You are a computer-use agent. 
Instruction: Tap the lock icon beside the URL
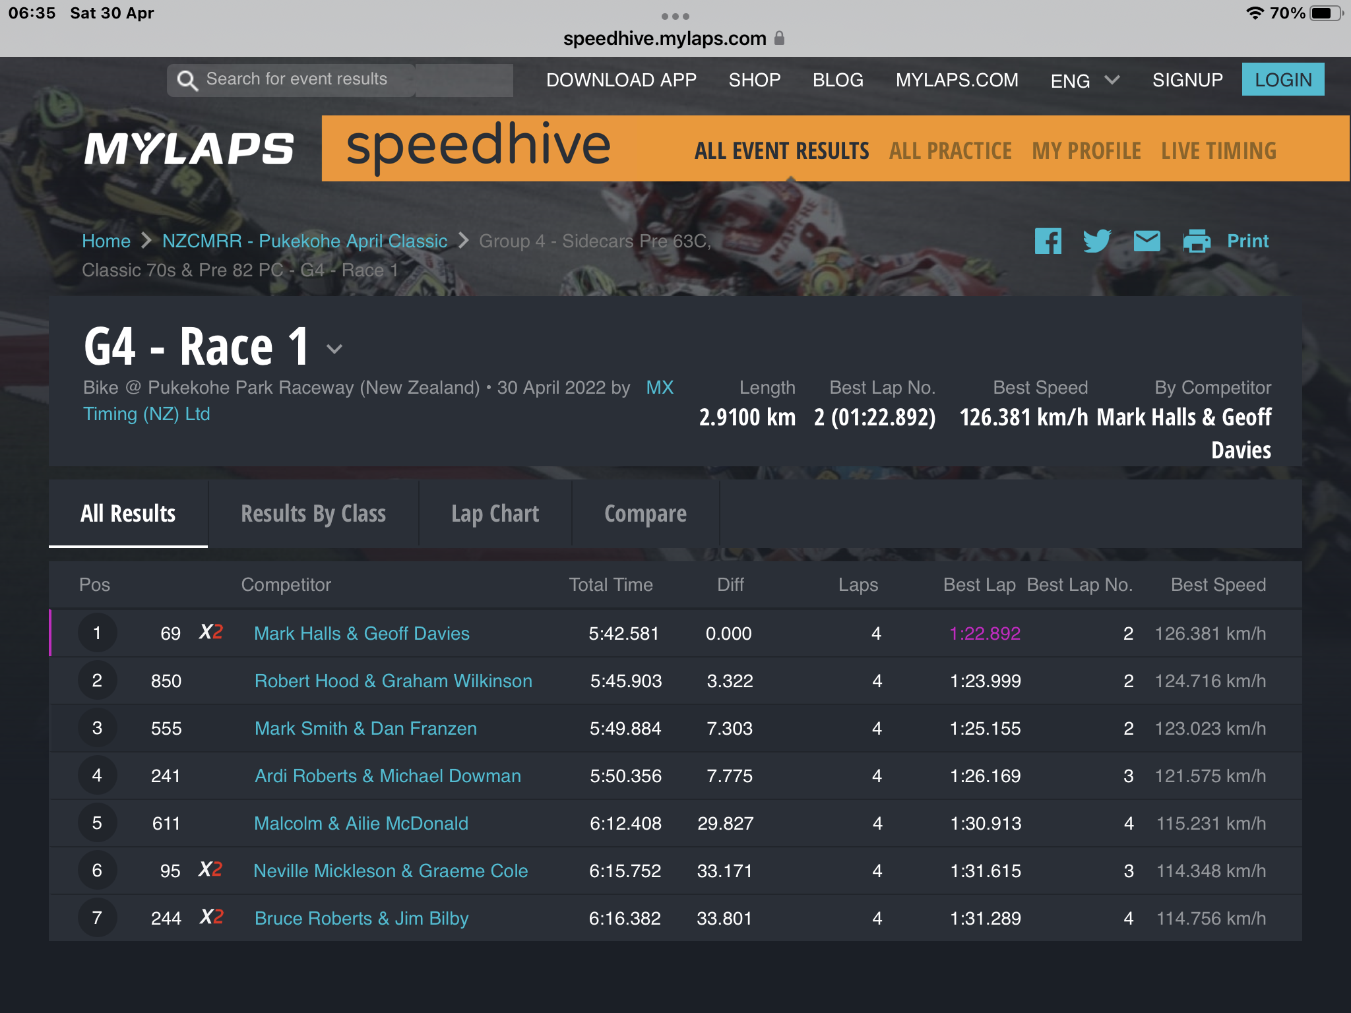[x=779, y=38]
